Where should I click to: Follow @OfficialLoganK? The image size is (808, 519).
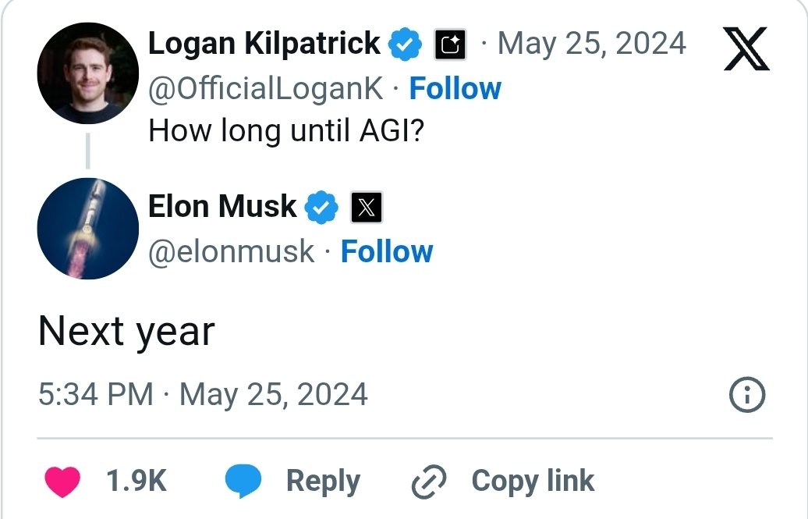[x=455, y=89]
